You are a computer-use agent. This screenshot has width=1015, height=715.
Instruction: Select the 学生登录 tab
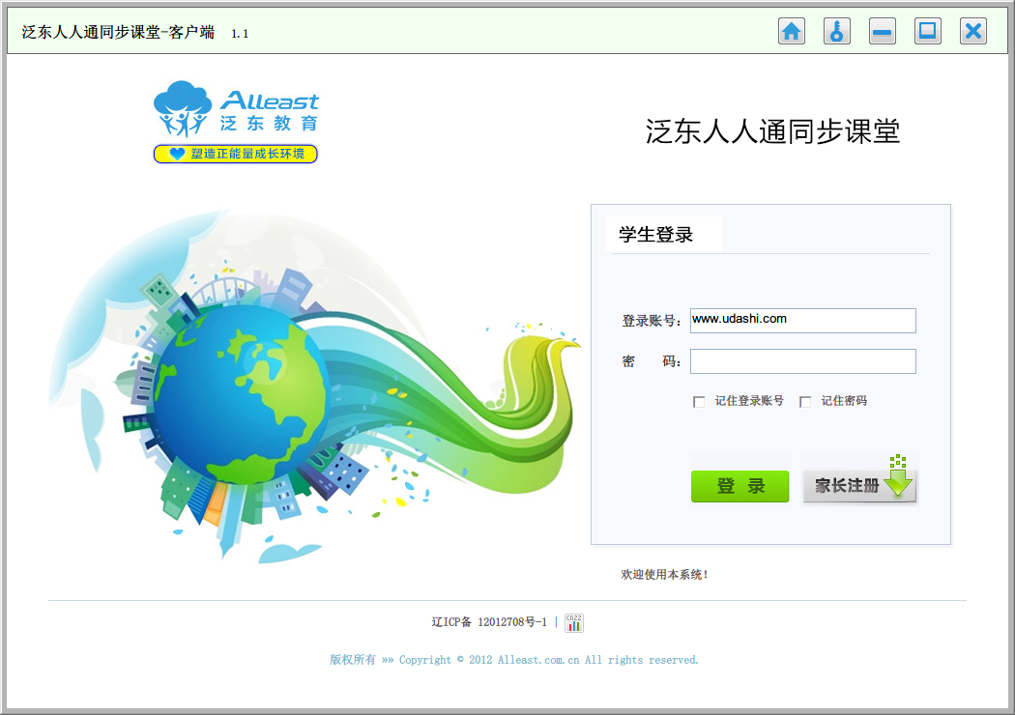point(657,235)
